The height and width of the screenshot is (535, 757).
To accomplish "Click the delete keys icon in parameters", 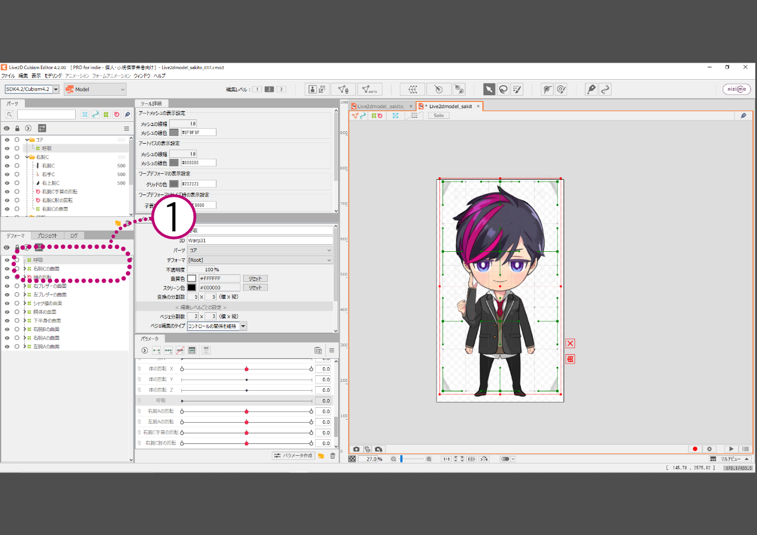I will click(x=180, y=351).
